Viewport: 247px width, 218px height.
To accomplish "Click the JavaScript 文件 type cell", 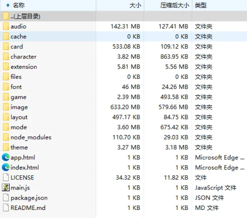I will (x=216, y=187).
